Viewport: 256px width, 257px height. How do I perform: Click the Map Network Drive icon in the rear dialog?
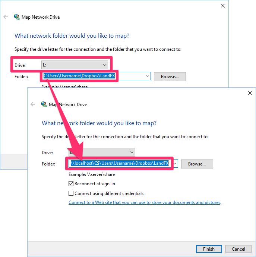17,17
